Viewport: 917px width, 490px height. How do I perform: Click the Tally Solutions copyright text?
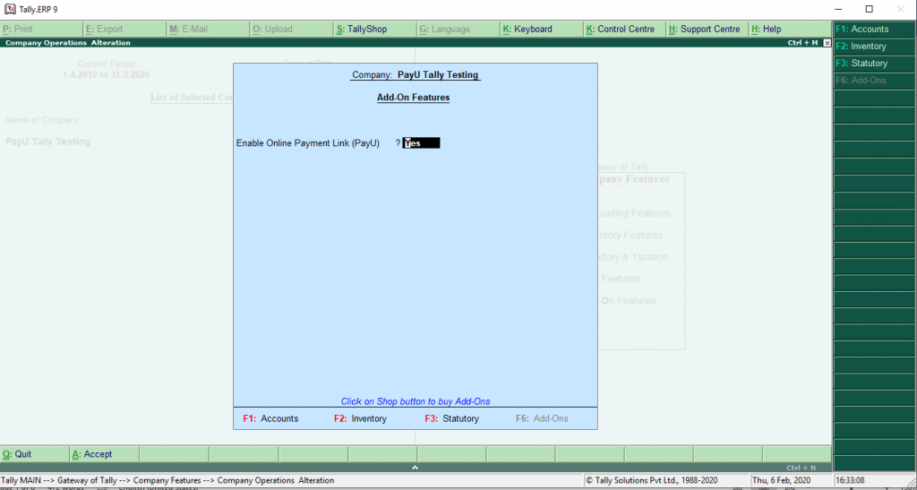coord(652,481)
